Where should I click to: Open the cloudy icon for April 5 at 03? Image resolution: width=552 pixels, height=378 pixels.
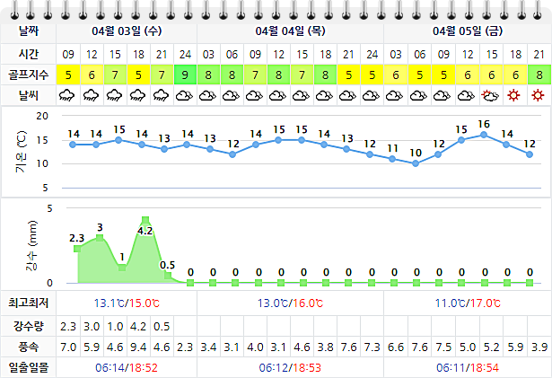click(x=395, y=95)
